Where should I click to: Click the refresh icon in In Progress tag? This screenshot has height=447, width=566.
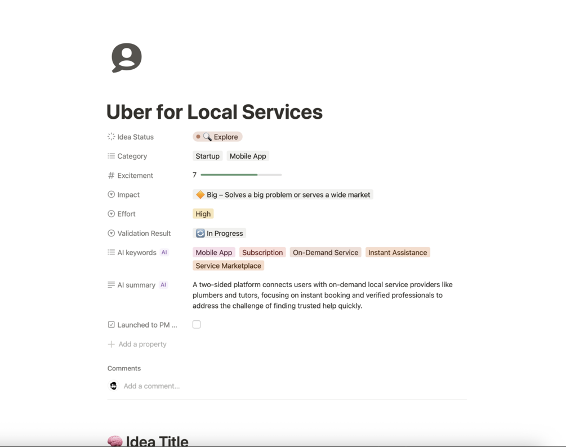click(x=200, y=233)
